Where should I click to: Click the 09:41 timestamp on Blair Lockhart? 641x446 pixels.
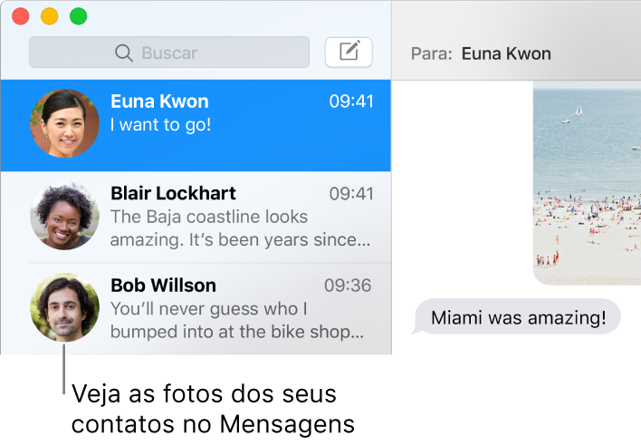tap(351, 194)
